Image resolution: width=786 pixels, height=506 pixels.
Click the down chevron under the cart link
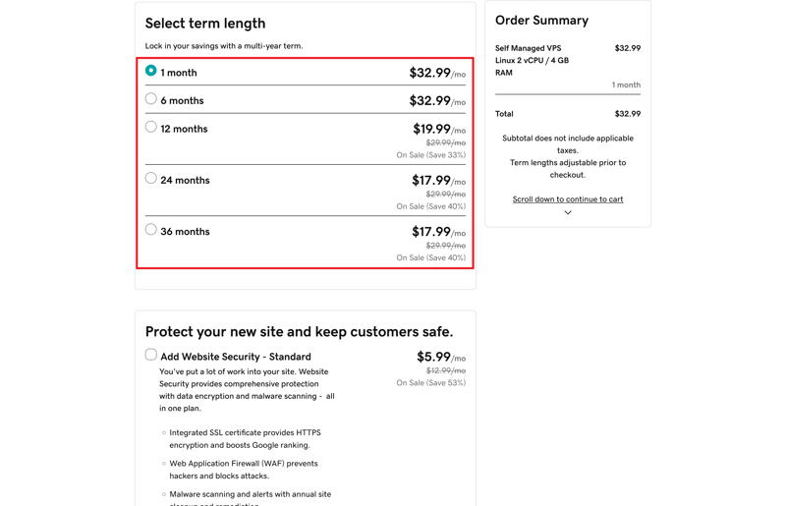pyautogui.click(x=568, y=212)
